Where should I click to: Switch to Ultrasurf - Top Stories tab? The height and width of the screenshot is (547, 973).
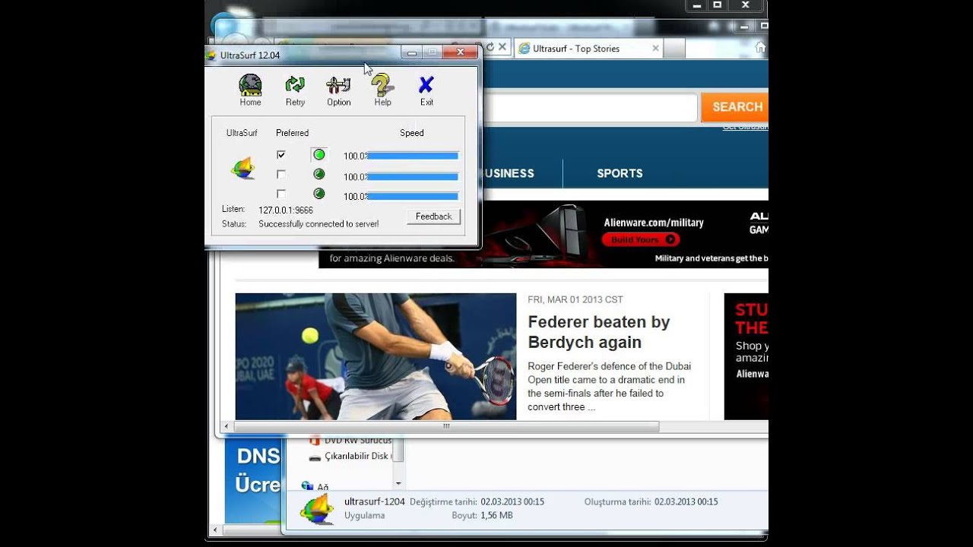tap(576, 49)
